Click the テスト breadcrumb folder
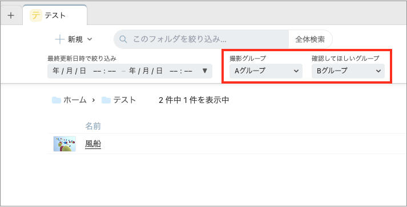This screenshot has width=407, height=207. pyautogui.click(x=124, y=100)
